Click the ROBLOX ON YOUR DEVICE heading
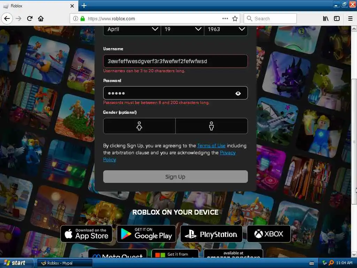 click(175, 212)
